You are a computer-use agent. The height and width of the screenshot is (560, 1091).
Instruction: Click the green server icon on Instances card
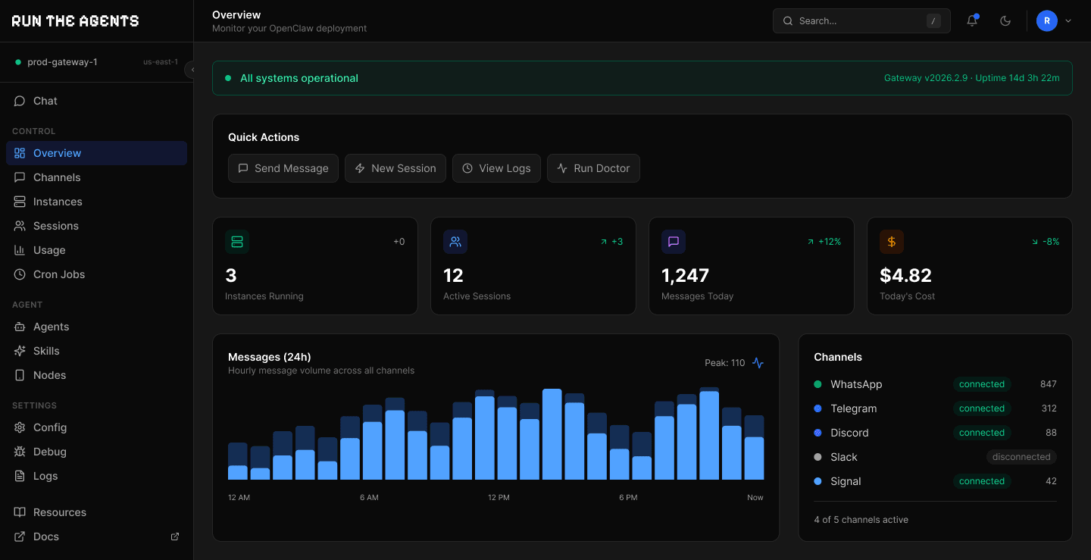[237, 241]
